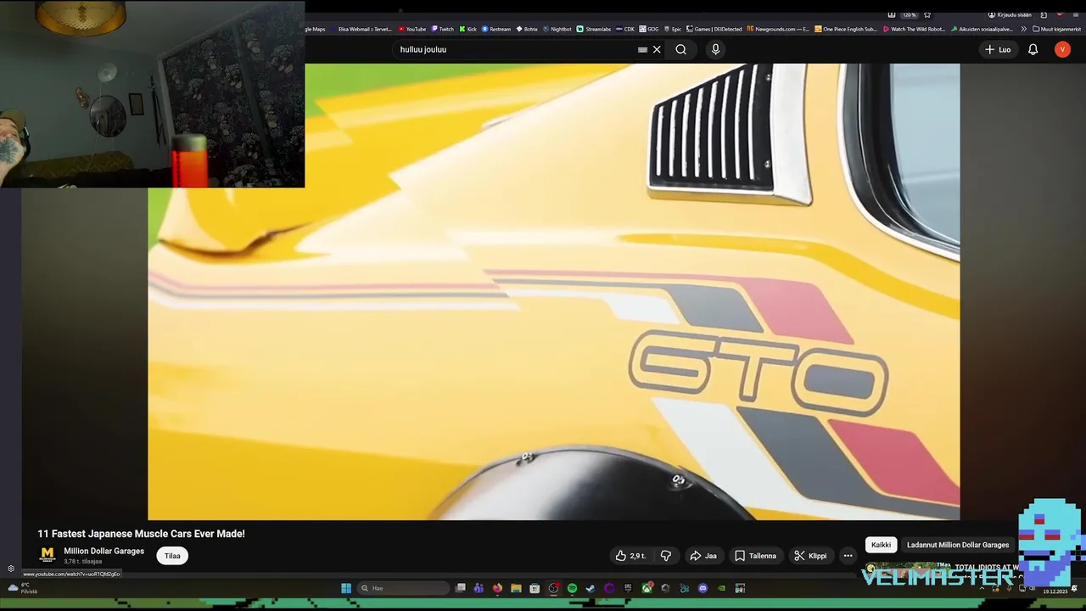1086x611 pixels.
Task: Save the video with Tallenna
Action: 755,556
